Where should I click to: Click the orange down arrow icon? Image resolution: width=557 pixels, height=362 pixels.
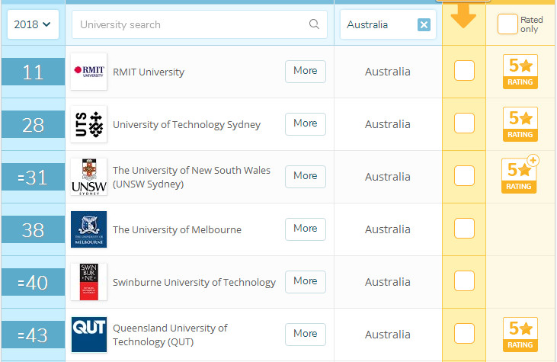[463, 15]
